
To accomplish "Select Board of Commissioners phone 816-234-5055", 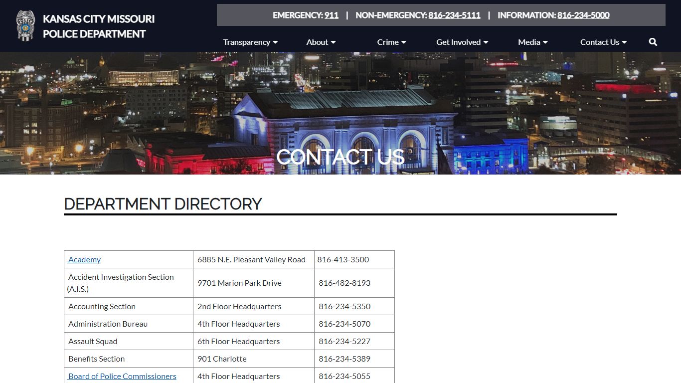I will coord(344,376).
